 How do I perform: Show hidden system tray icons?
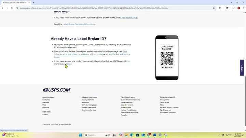pyautogui.click(x=219, y=135)
